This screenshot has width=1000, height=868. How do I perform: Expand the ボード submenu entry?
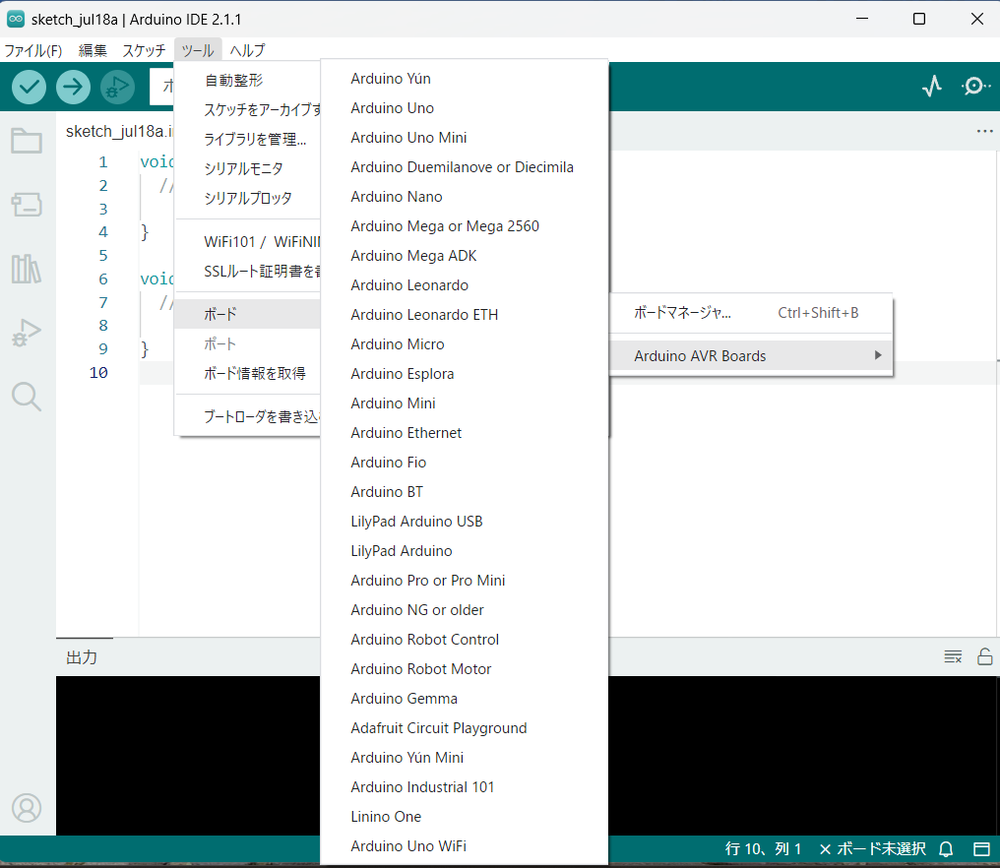pos(246,315)
